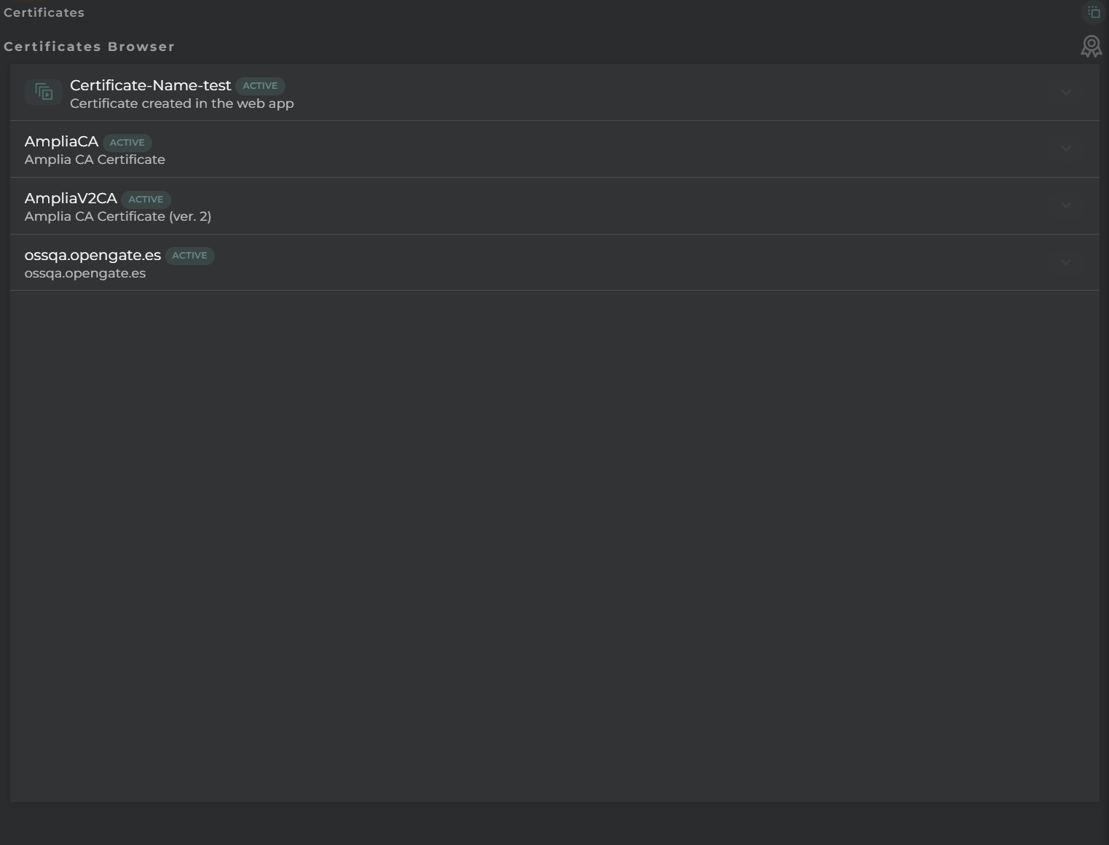
Task: Select the ossqa.opengate.es certificate title
Action: [x=92, y=255]
